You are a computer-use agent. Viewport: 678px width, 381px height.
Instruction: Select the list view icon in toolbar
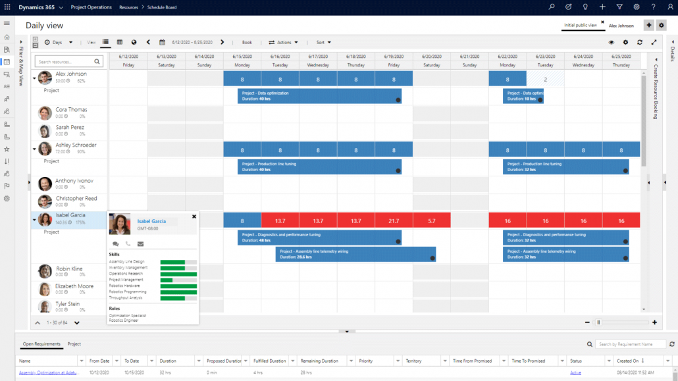pos(105,42)
